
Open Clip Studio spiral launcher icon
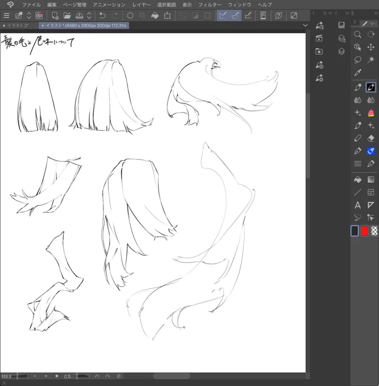[39, 16]
